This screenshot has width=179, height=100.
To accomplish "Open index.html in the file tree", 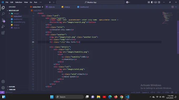I will coord(17,16).
